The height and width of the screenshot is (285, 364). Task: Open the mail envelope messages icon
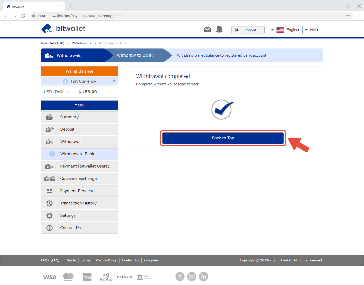point(207,30)
